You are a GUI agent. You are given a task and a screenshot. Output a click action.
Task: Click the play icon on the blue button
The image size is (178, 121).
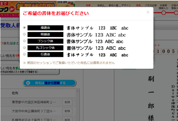tap(28, 83)
